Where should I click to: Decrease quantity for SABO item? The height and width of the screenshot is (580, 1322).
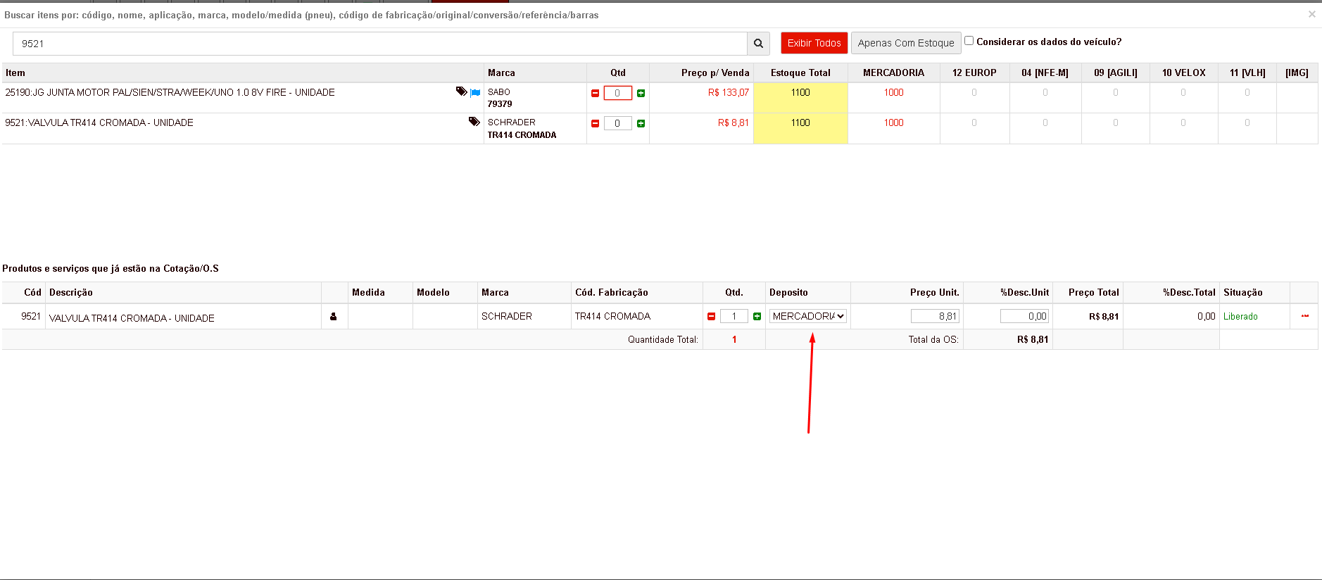pyautogui.click(x=596, y=93)
